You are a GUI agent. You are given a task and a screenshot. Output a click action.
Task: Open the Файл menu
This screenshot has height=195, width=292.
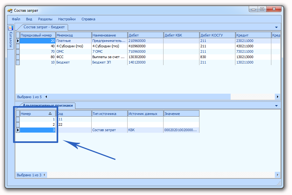tap(16, 19)
